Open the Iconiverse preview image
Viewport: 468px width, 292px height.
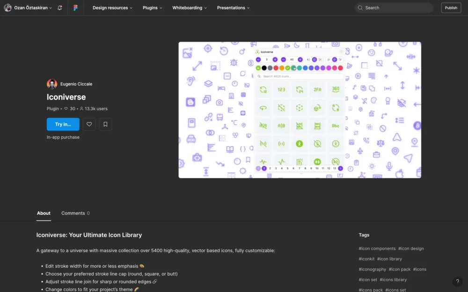(x=300, y=110)
